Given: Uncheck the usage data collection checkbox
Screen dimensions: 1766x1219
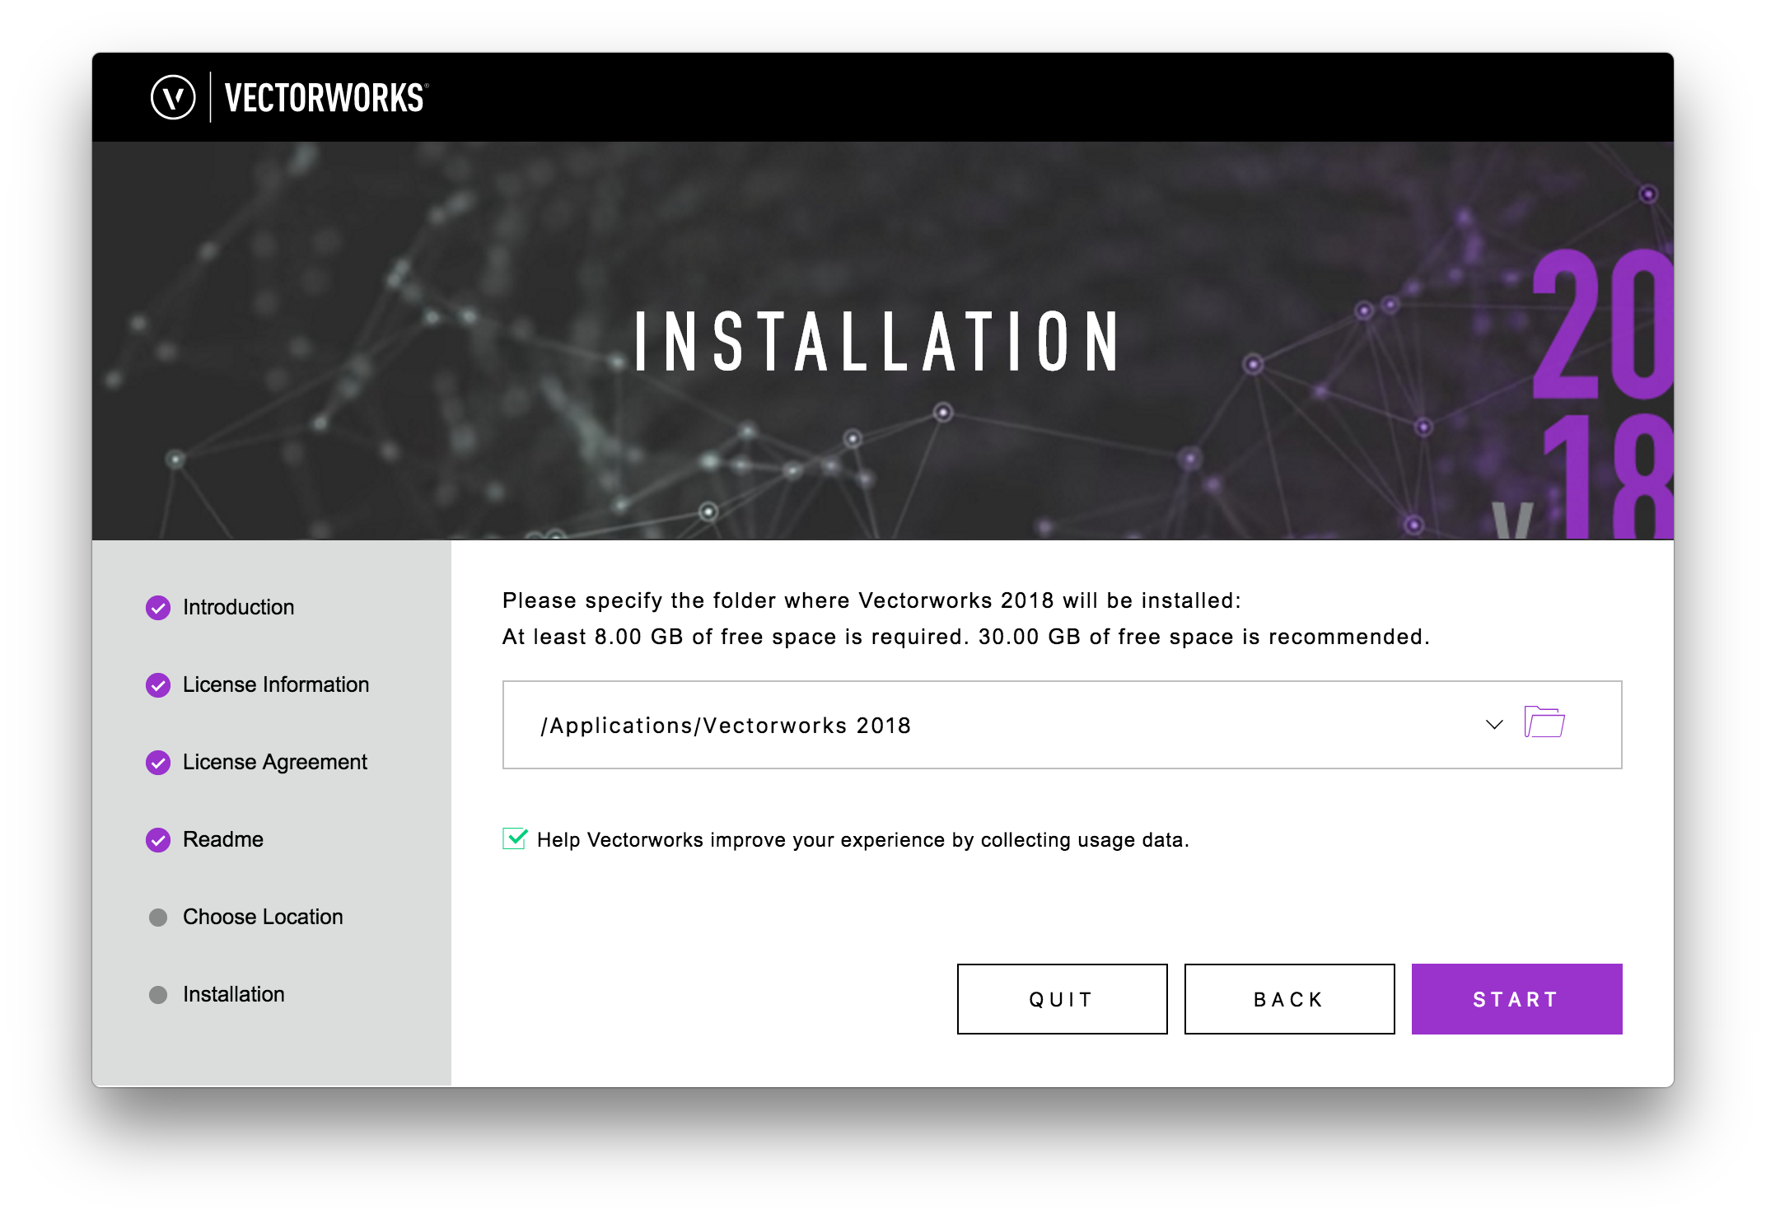Looking at the screenshot, I should (x=515, y=839).
